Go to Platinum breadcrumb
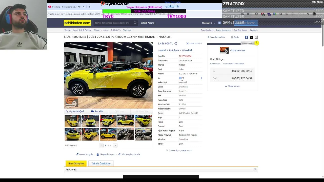The height and width of the screenshot is (182, 324). click(127, 30)
